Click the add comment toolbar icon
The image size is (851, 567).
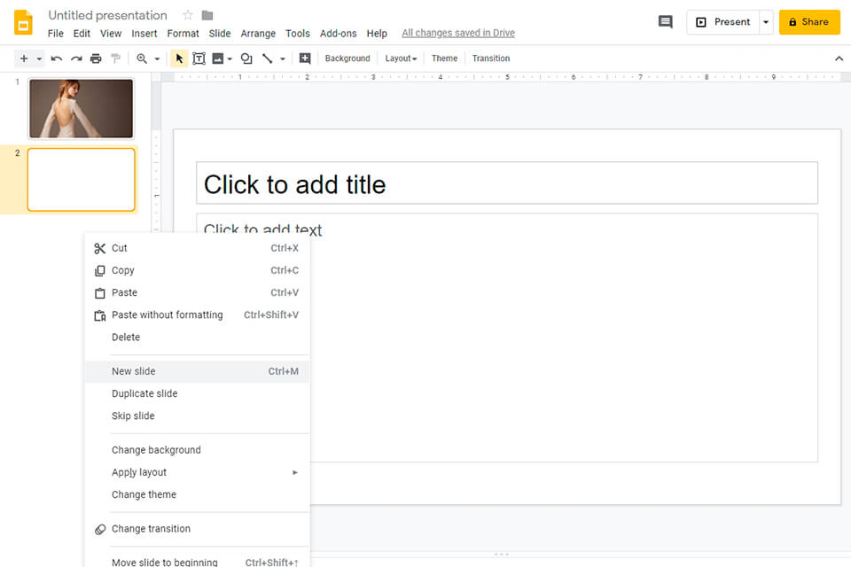click(305, 58)
